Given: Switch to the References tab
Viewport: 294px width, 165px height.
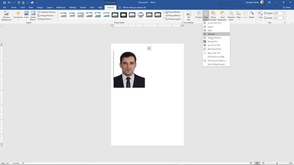Looking at the screenshot, I should 61,7.
